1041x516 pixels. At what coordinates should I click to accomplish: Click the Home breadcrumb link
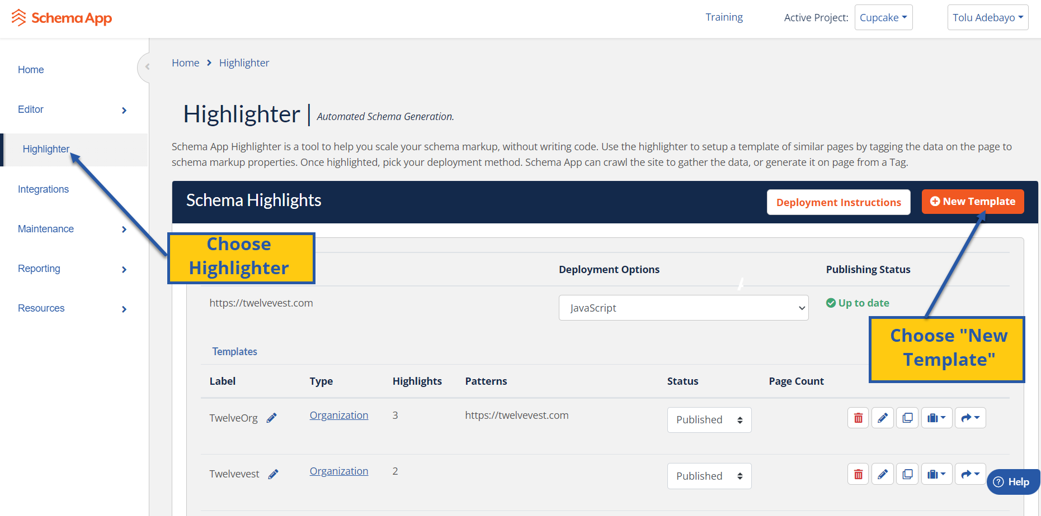pos(185,63)
